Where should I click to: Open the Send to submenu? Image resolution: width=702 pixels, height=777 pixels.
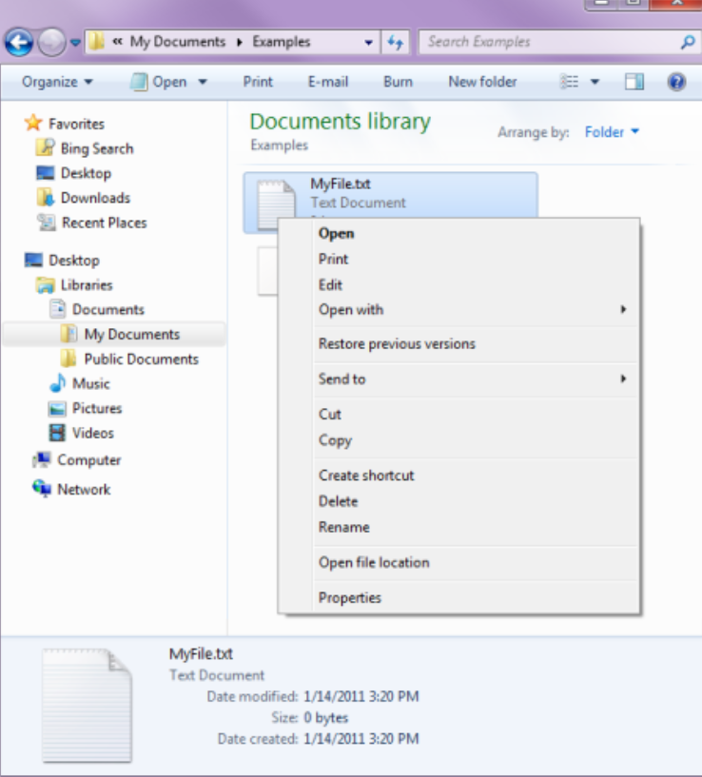(x=342, y=379)
